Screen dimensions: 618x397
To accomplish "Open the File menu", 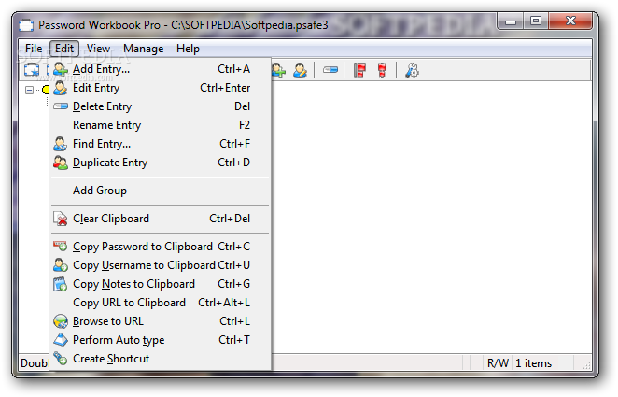I will [34, 49].
